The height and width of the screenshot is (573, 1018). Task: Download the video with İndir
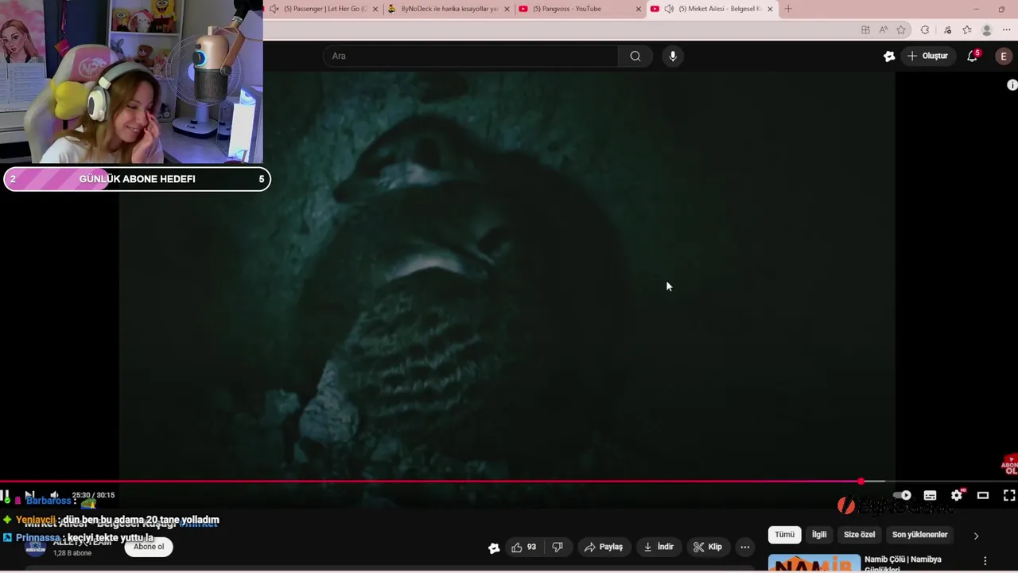(659, 547)
